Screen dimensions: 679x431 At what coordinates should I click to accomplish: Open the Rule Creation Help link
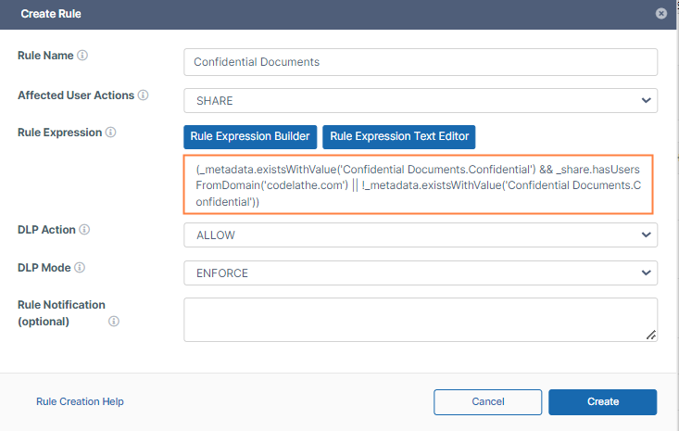[x=80, y=401]
